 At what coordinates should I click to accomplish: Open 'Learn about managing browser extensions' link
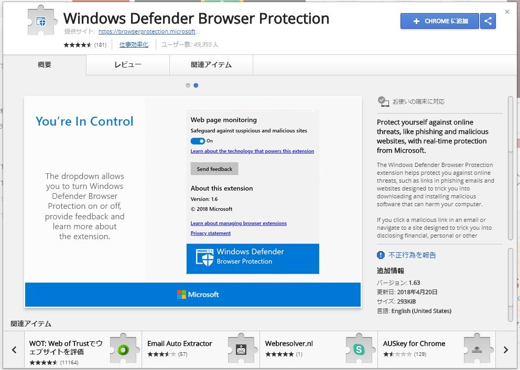click(239, 223)
